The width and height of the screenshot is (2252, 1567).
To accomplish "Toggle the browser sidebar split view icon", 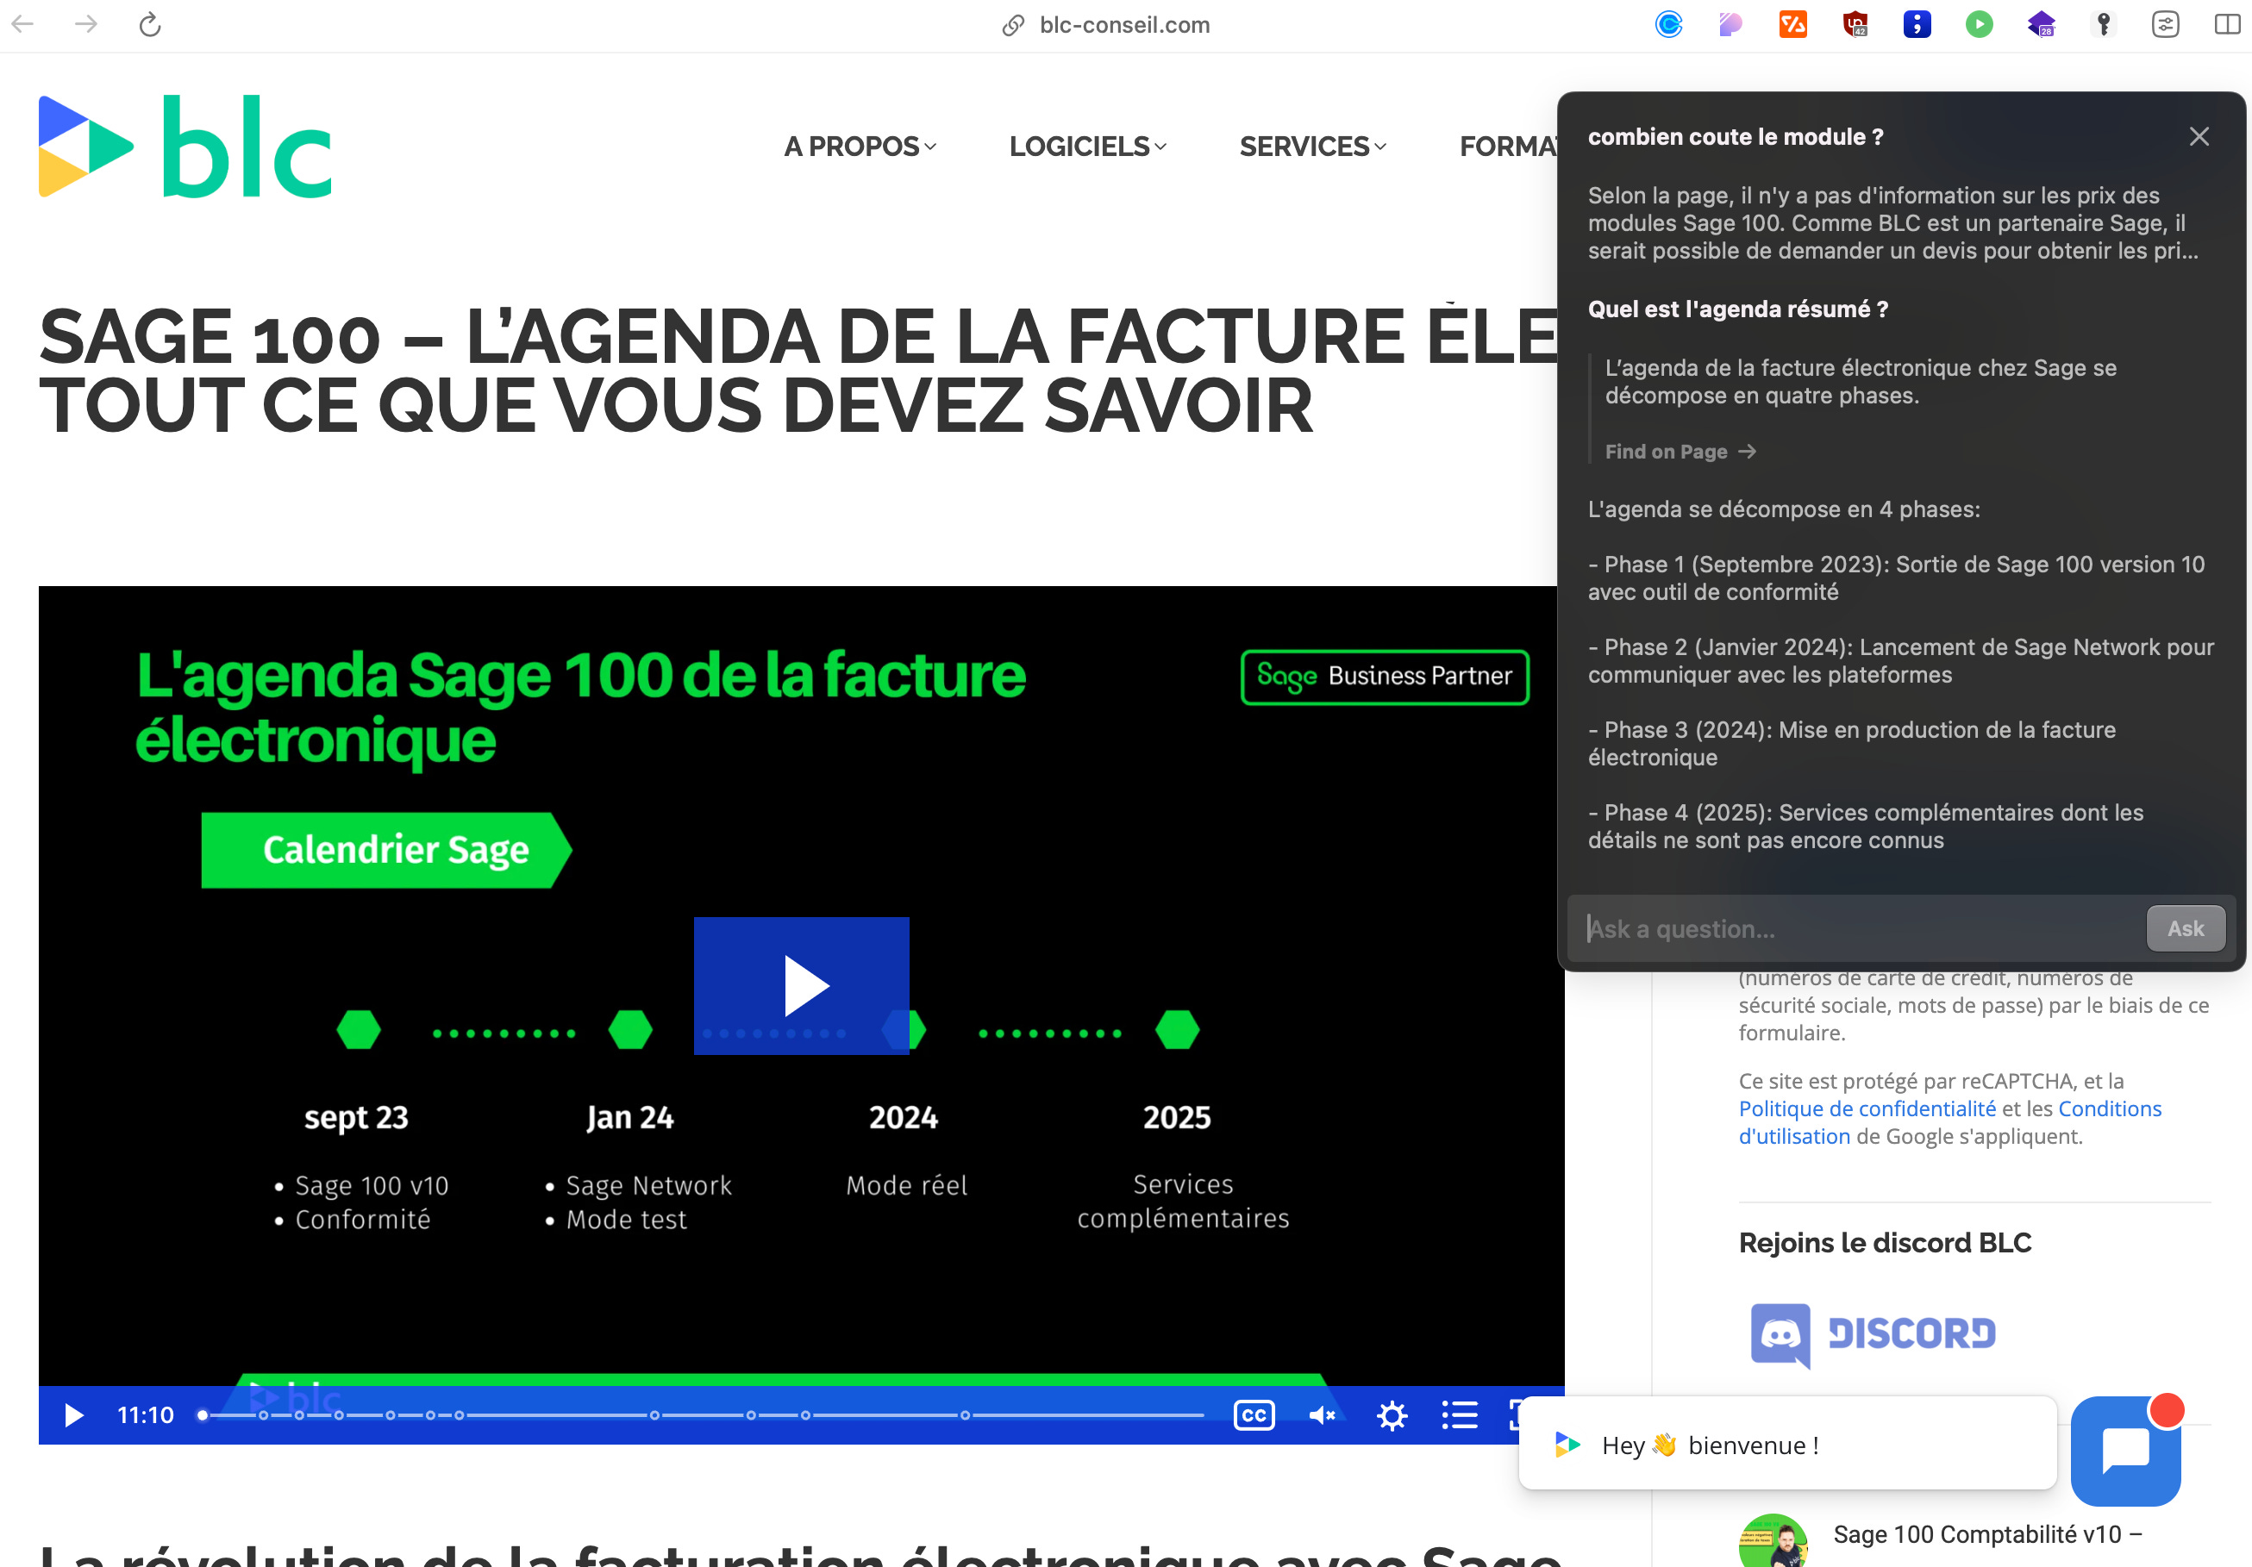I will [x=2228, y=23].
